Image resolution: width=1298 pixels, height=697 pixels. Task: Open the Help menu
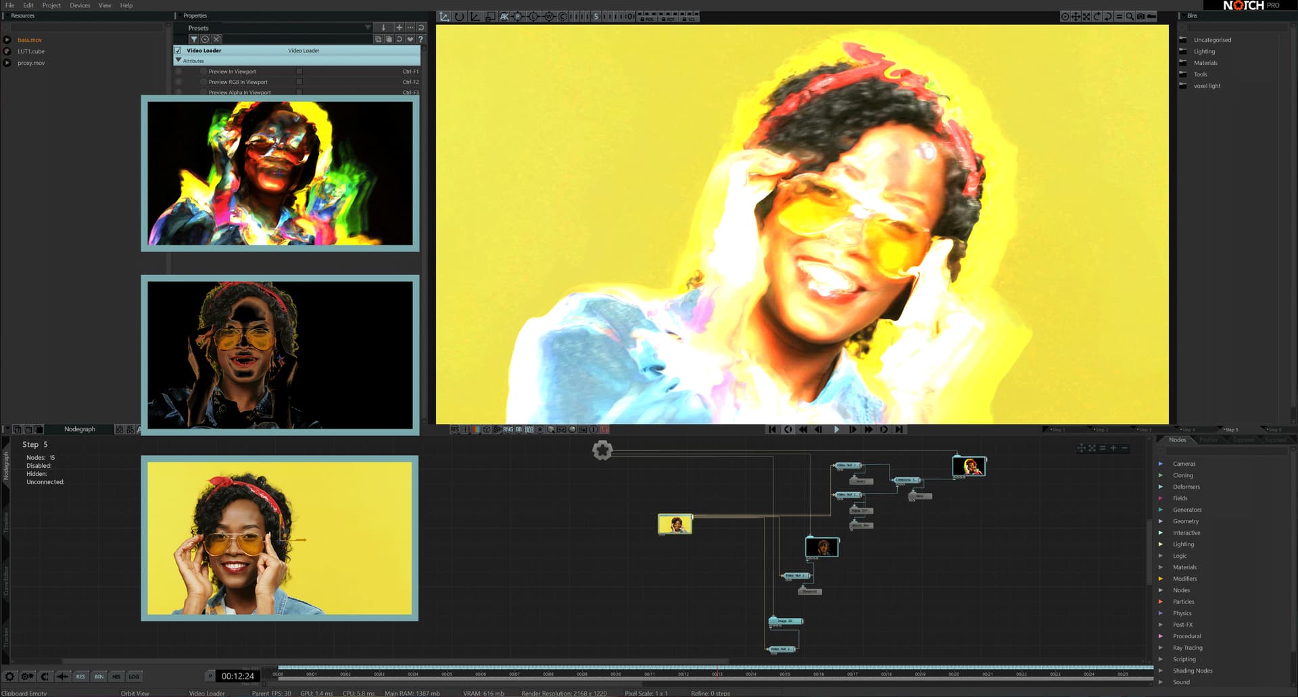pos(126,5)
